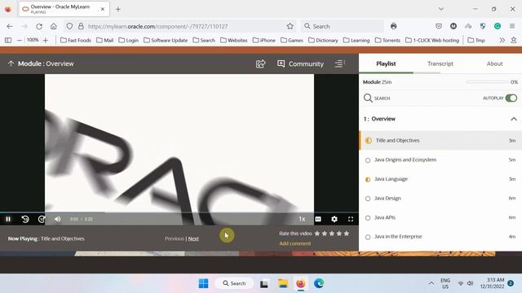Play Title and Objectives lesson
The image size is (522, 293).
(440, 141)
